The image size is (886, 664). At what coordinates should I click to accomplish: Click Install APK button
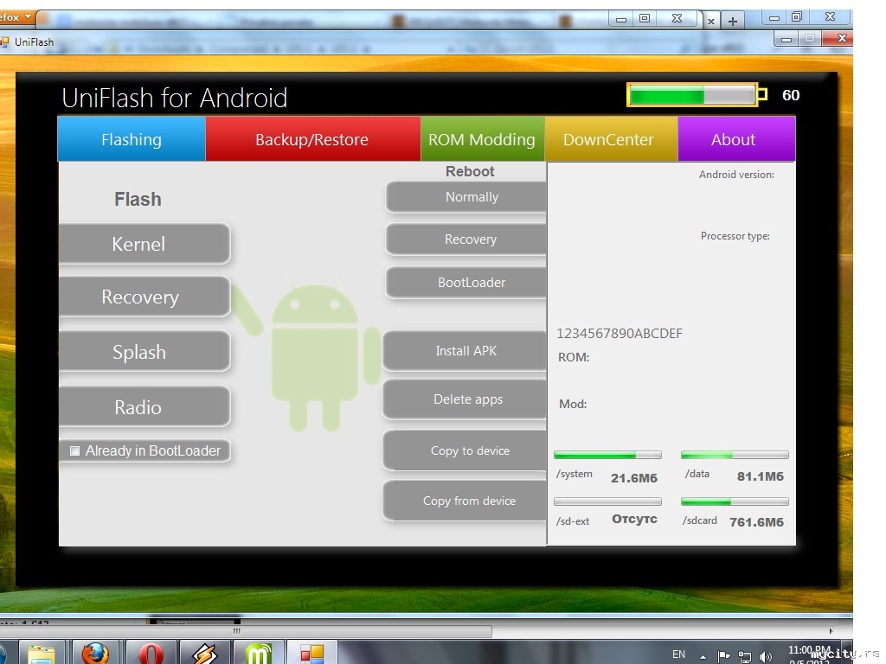(465, 351)
